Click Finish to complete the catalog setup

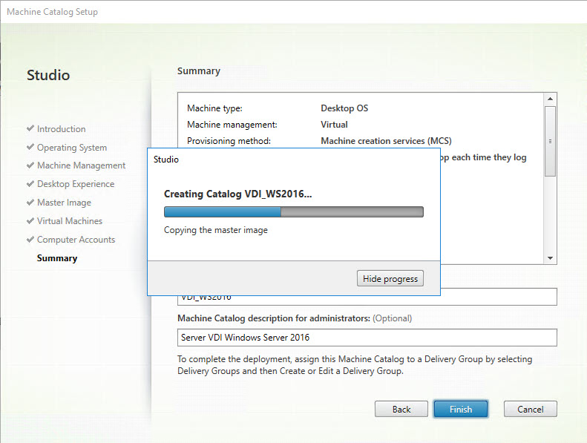point(460,409)
